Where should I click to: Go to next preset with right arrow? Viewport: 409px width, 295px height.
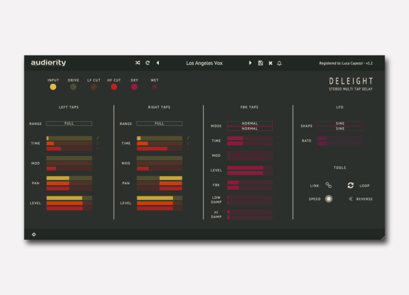point(250,63)
